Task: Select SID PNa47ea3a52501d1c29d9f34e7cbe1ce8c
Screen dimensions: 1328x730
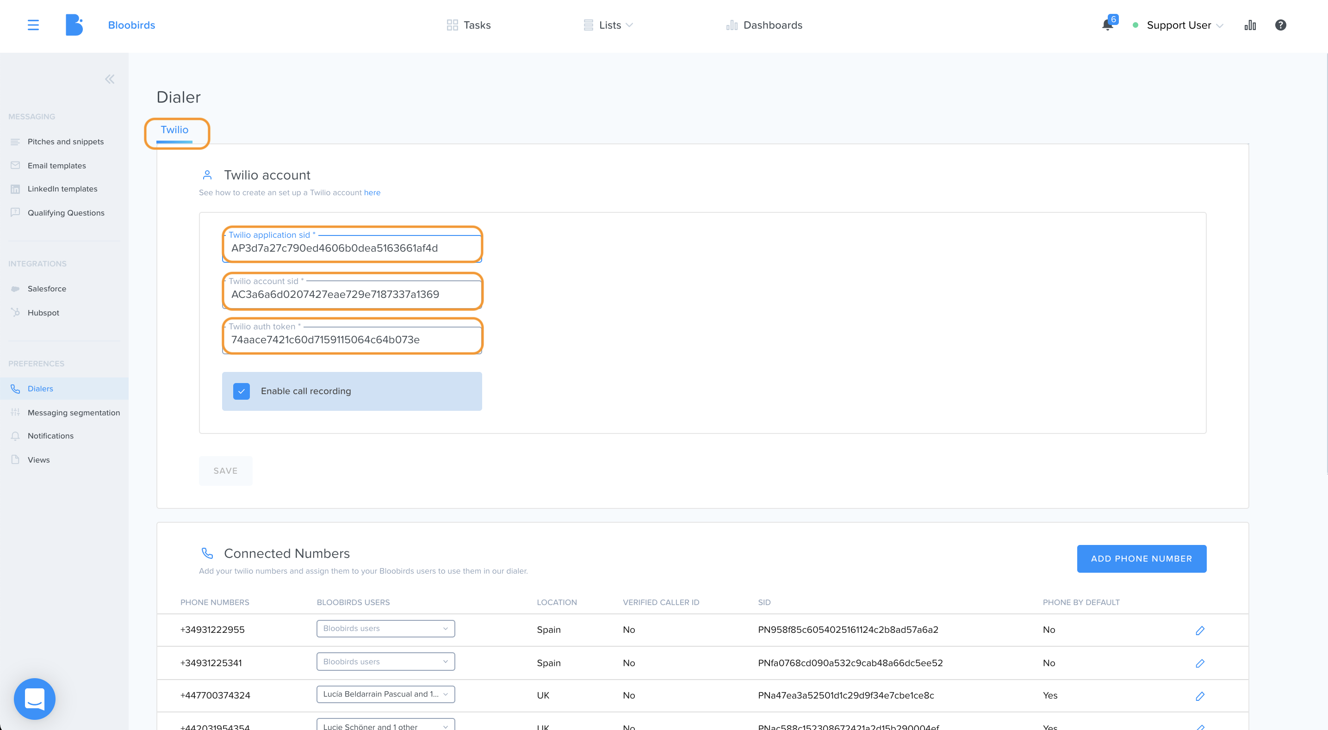Action: (846, 695)
